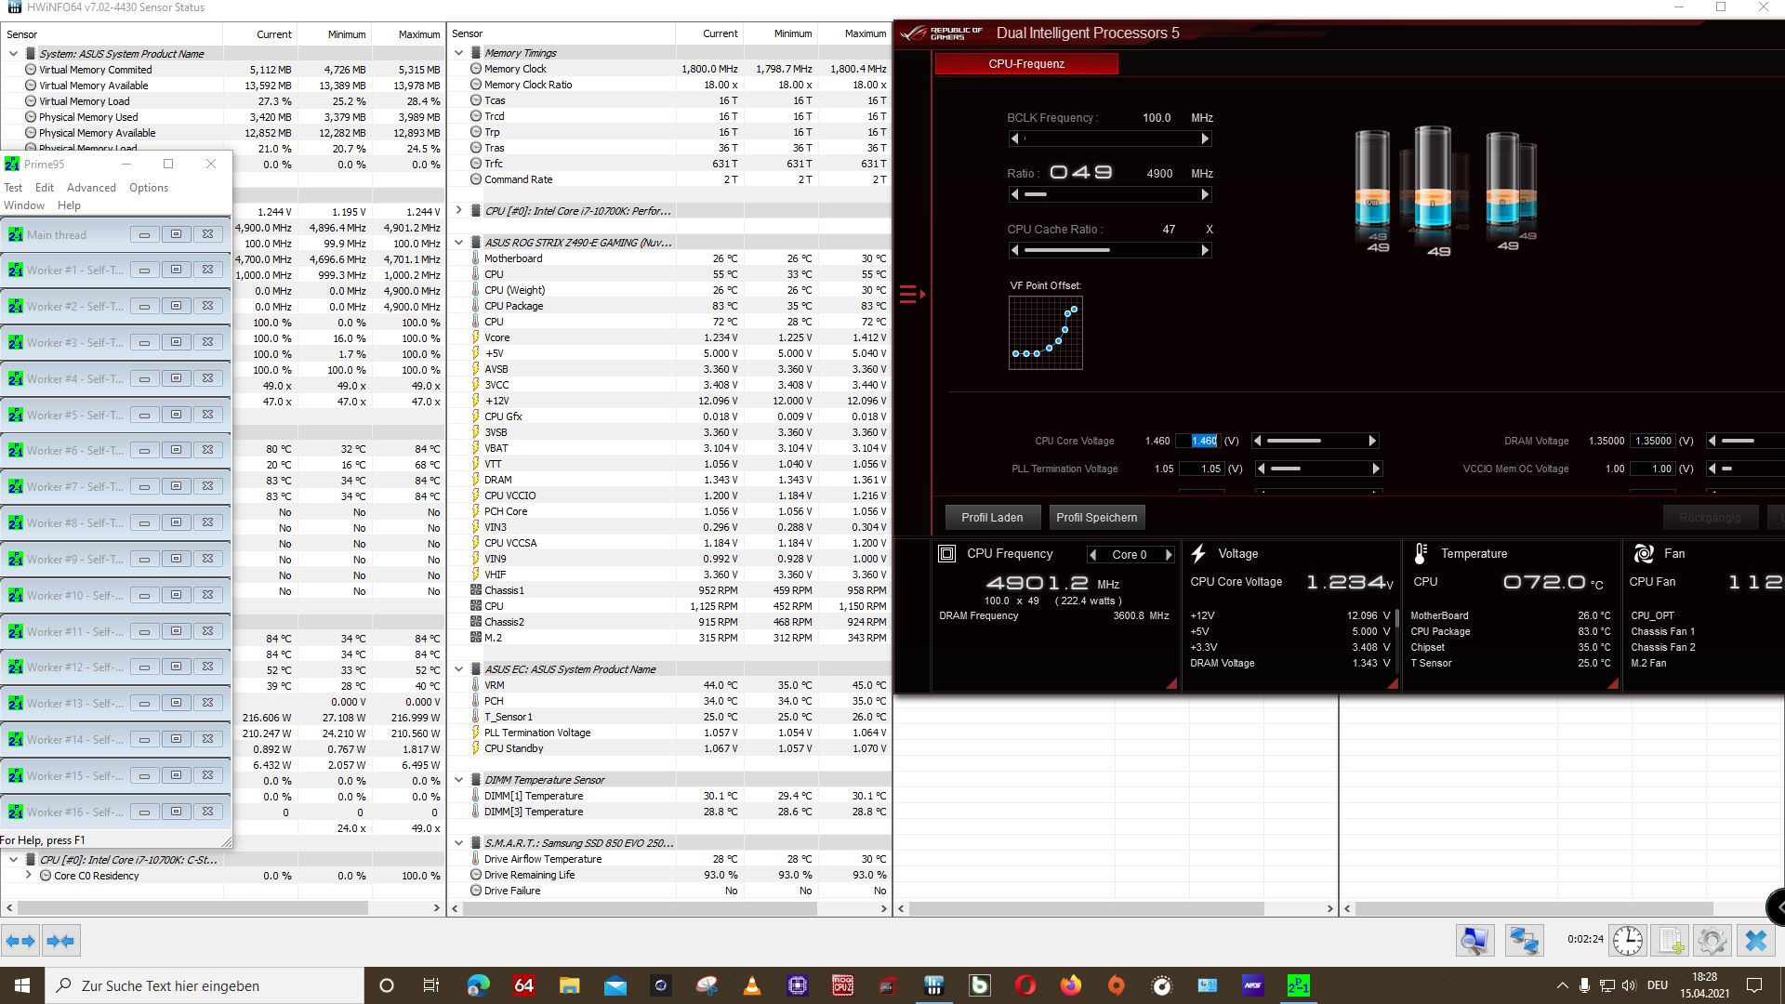The width and height of the screenshot is (1785, 1004).
Task: Collapse the Memory Timings sensor group
Action: click(x=459, y=53)
